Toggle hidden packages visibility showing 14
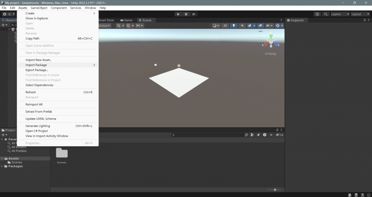Screen dimensions: 372x197 coord(279,135)
